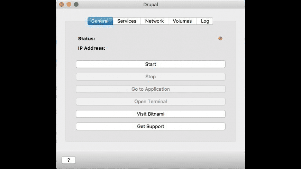Click the Go to Application button
This screenshot has width=301, height=169.
pyautogui.click(x=150, y=89)
